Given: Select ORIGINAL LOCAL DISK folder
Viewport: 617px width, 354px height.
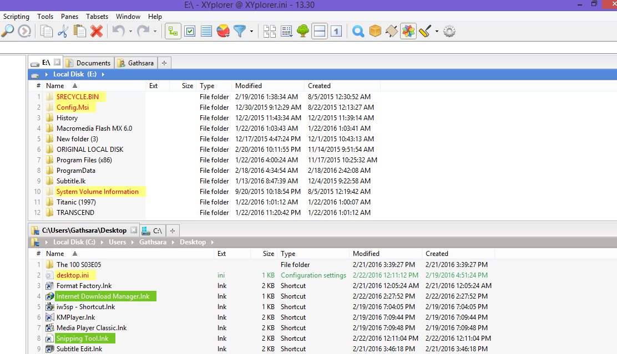Looking at the screenshot, I should click(90, 150).
